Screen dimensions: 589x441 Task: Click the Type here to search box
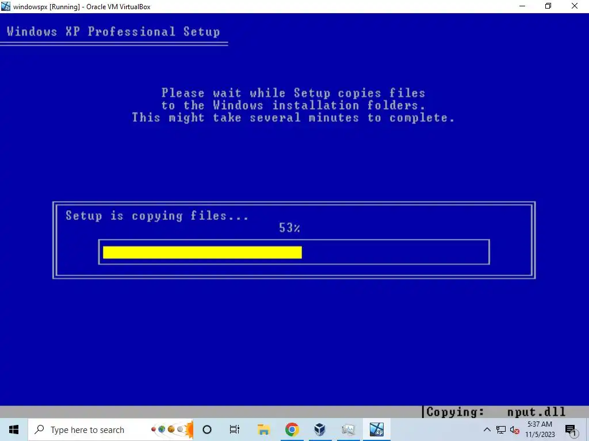[110, 430]
